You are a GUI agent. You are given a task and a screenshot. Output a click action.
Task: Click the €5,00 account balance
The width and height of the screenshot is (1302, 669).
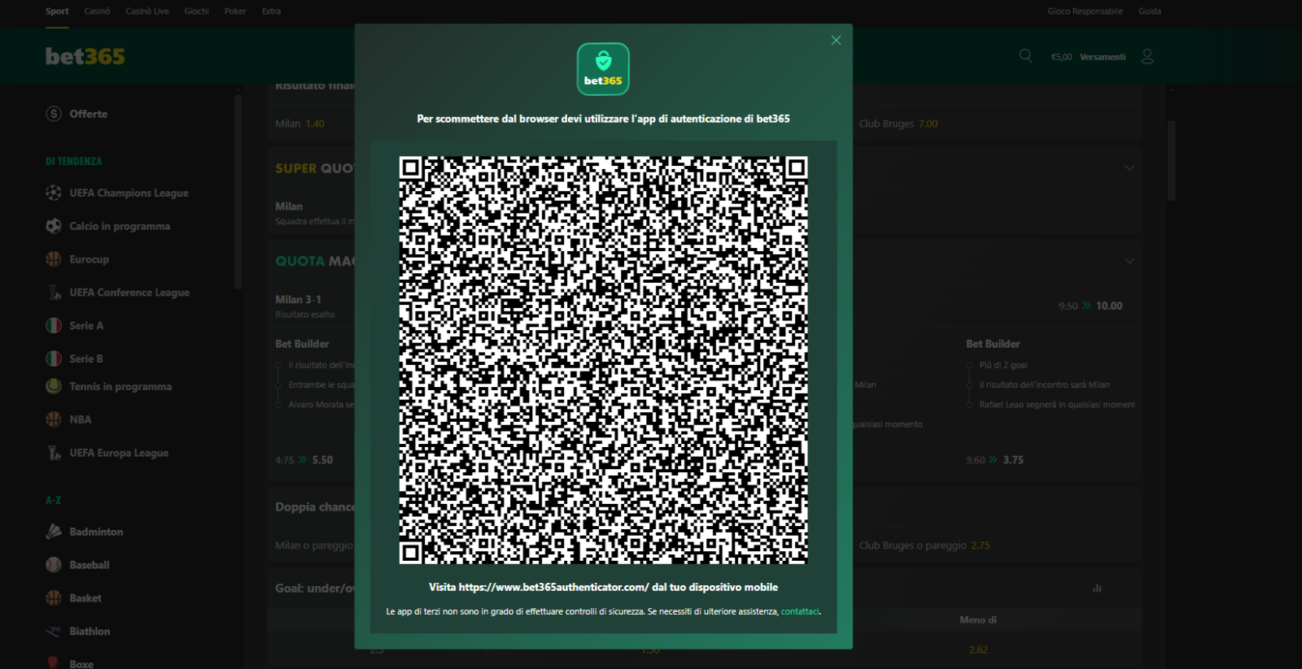tap(1061, 57)
